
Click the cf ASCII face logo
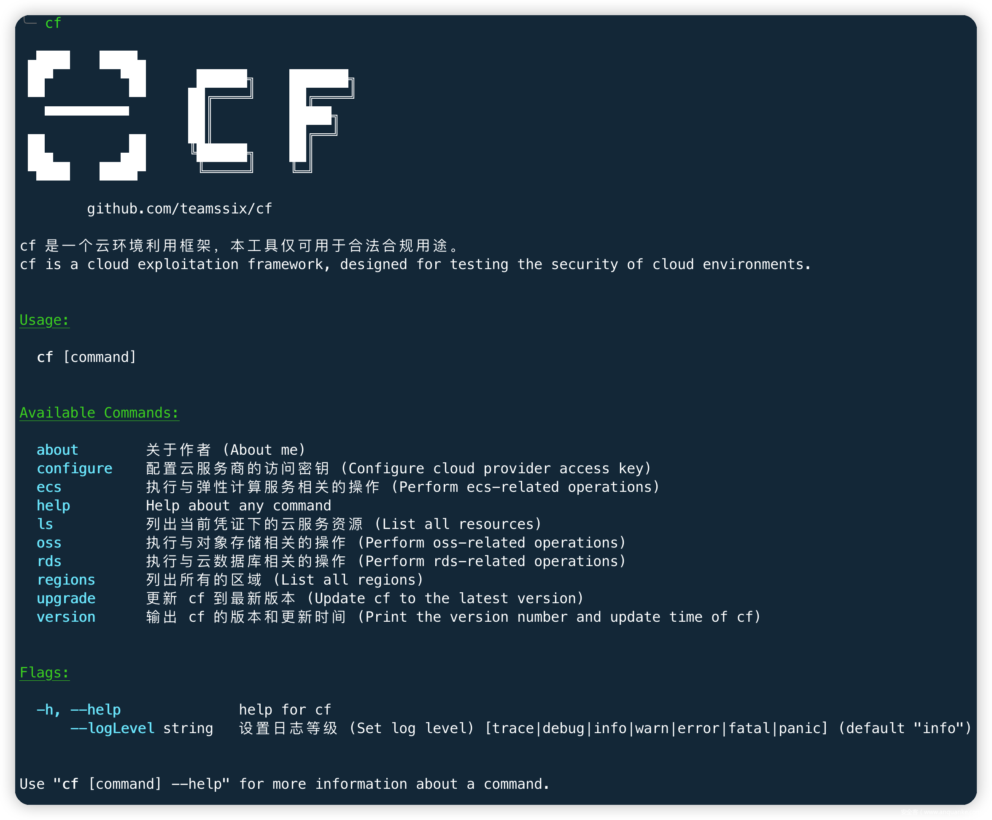pyautogui.click(x=87, y=115)
